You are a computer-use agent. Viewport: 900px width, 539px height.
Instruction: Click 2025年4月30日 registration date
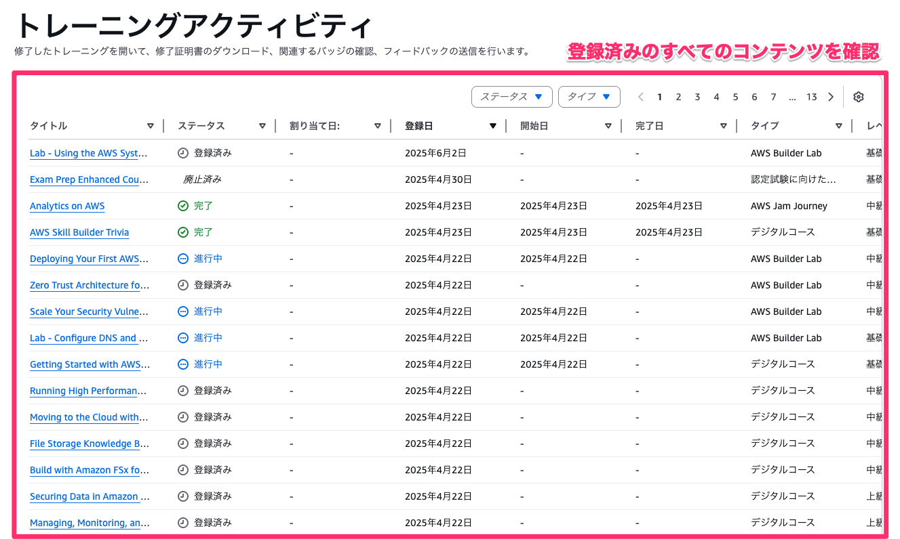pyautogui.click(x=438, y=179)
